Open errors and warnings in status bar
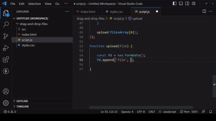This screenshot has height=121, width=216. click(x=10, y=112)
